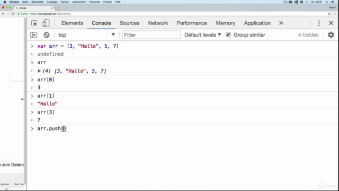The image size is (339, 191).
Task: Bookmark this page with the star icon
Action: 329,14
